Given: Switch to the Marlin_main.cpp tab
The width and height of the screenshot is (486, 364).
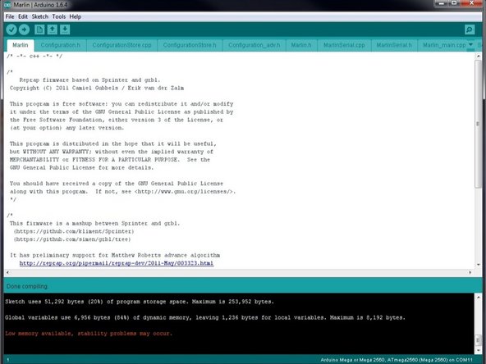Looking at the screenshot, I should (x=444, y=45).
